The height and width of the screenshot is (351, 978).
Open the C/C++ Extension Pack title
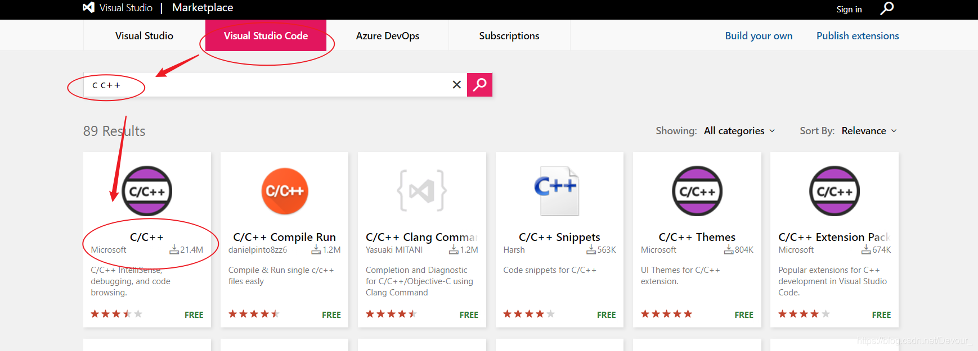835,237
